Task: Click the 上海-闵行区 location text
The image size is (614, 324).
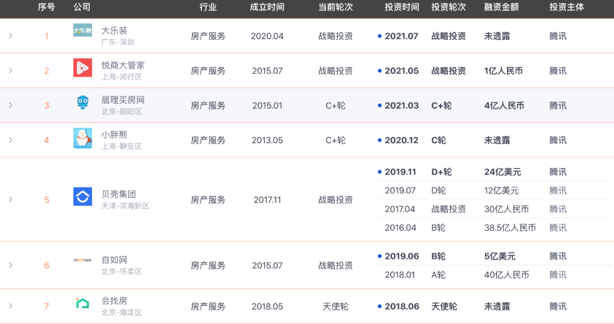Action: coord(122,77)
